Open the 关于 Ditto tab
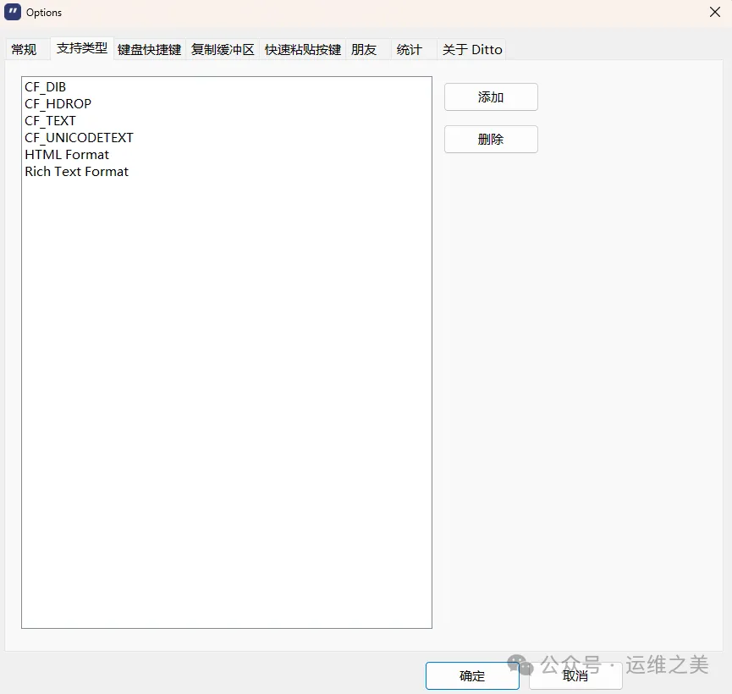The image size is (732, 694). point(472,50)
